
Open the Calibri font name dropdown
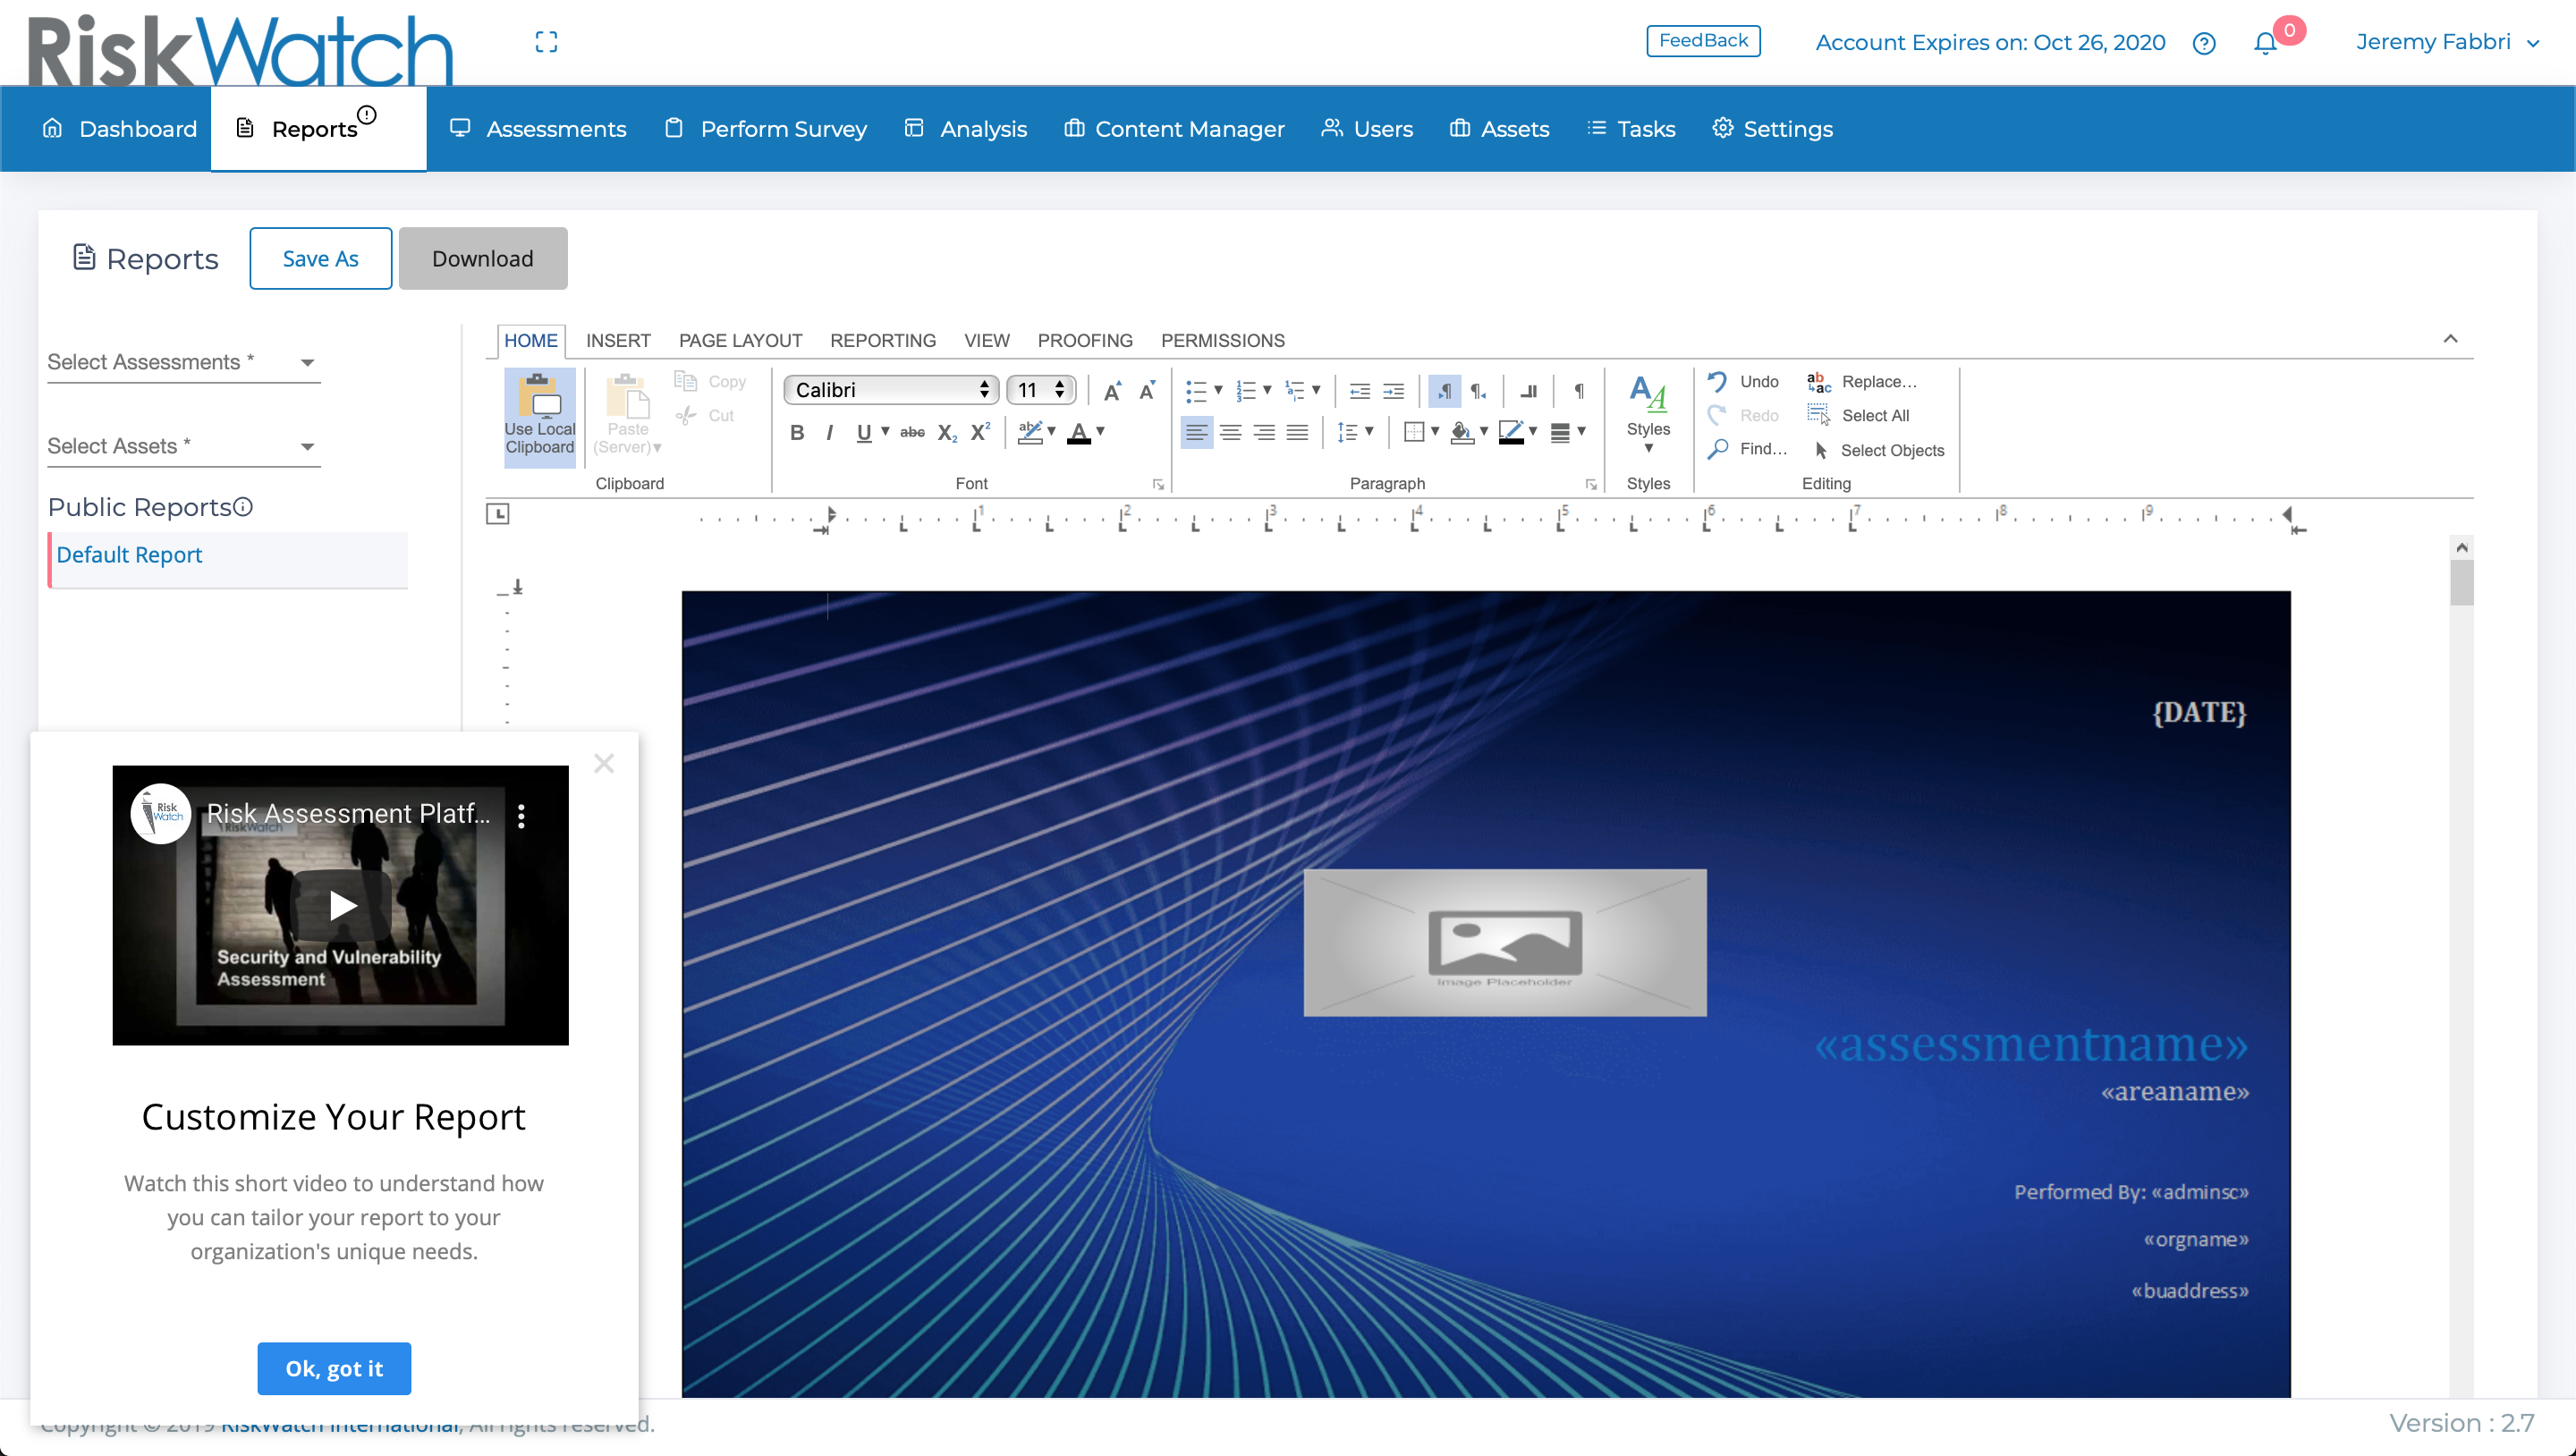tap(890, 390)
